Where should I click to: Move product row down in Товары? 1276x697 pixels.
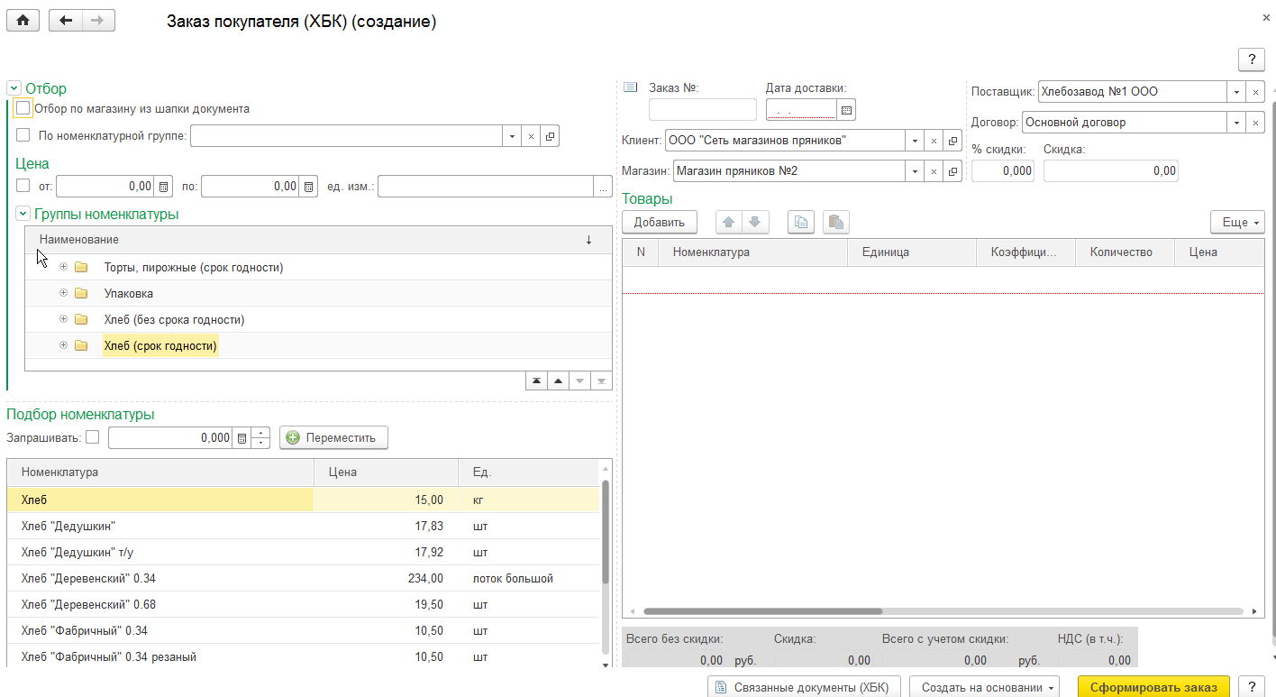[x=755, y=222]
